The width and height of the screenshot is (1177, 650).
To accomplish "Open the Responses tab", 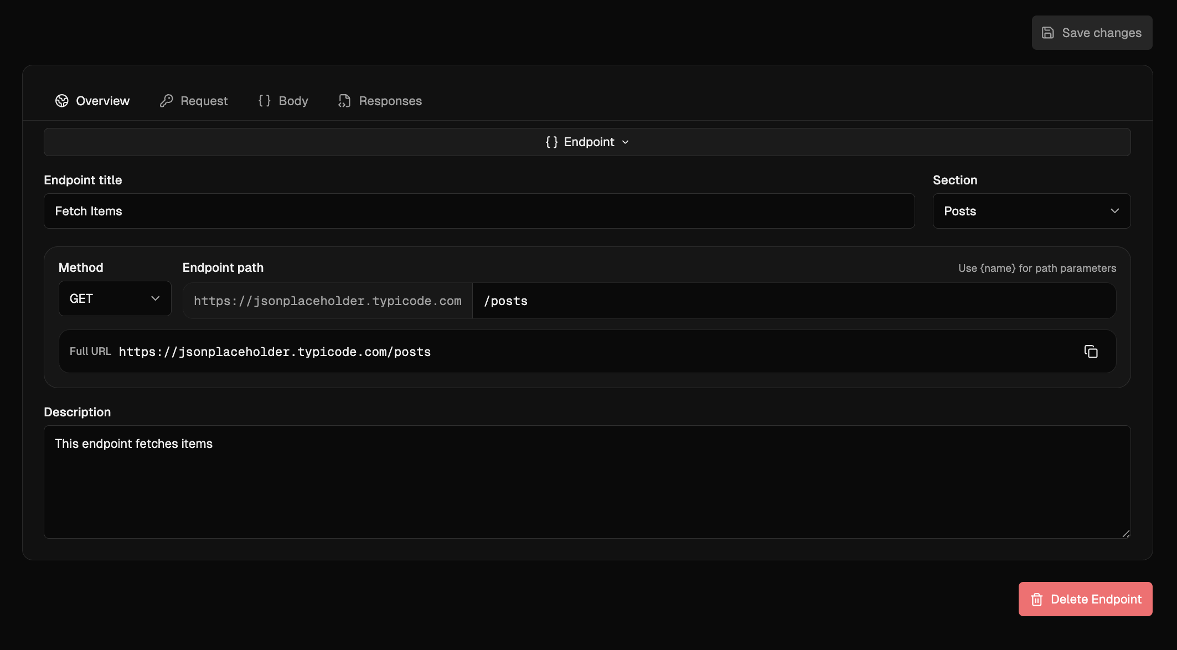I will 380,101.
